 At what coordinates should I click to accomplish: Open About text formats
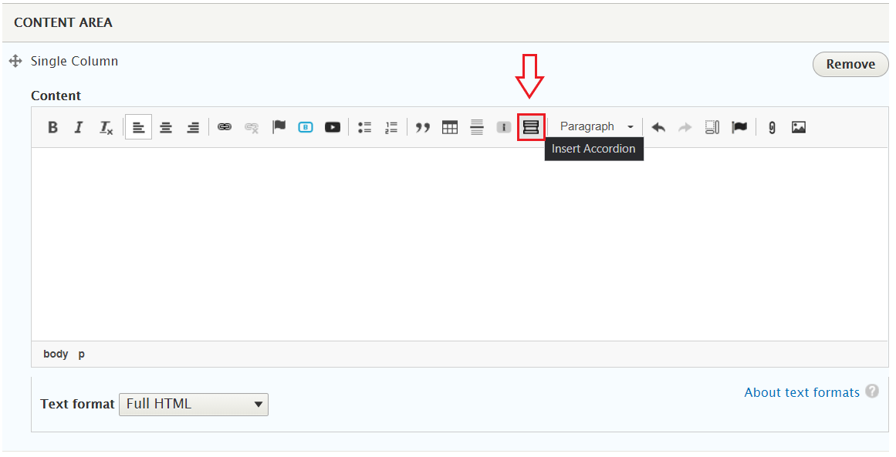[803, 392]
